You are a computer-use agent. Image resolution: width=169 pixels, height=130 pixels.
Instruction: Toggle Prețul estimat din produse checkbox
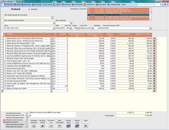27,127
